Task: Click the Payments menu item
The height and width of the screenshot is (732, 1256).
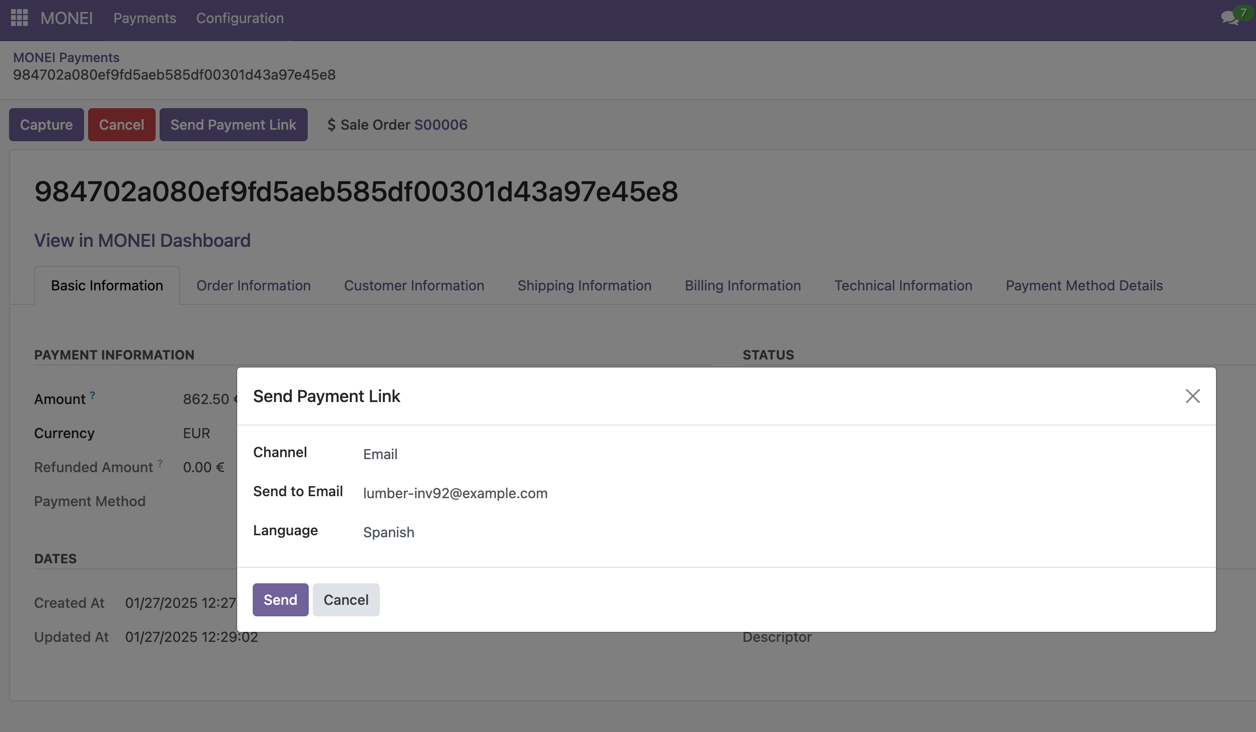Action: point(145,19)
